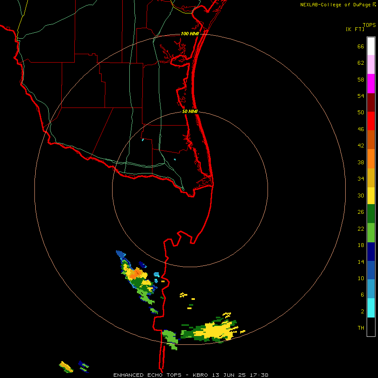Screen dimensions: 378x378
Task: Click the "42" legend value
Action: (x=361, y=146)
